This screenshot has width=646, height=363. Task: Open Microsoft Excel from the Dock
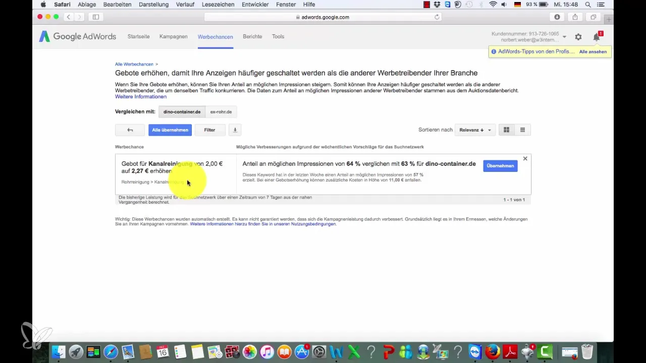tap(354, 352)
